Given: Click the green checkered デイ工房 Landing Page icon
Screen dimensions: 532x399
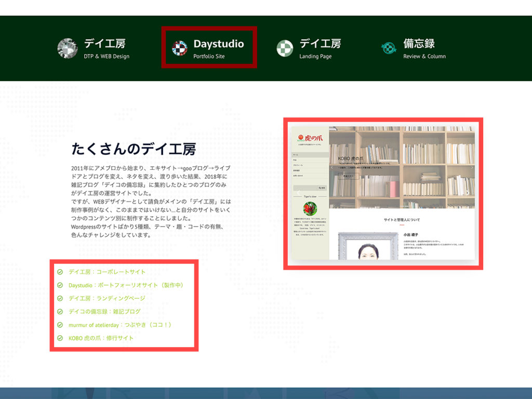Looking at the screenshot, I should point(285,48).
